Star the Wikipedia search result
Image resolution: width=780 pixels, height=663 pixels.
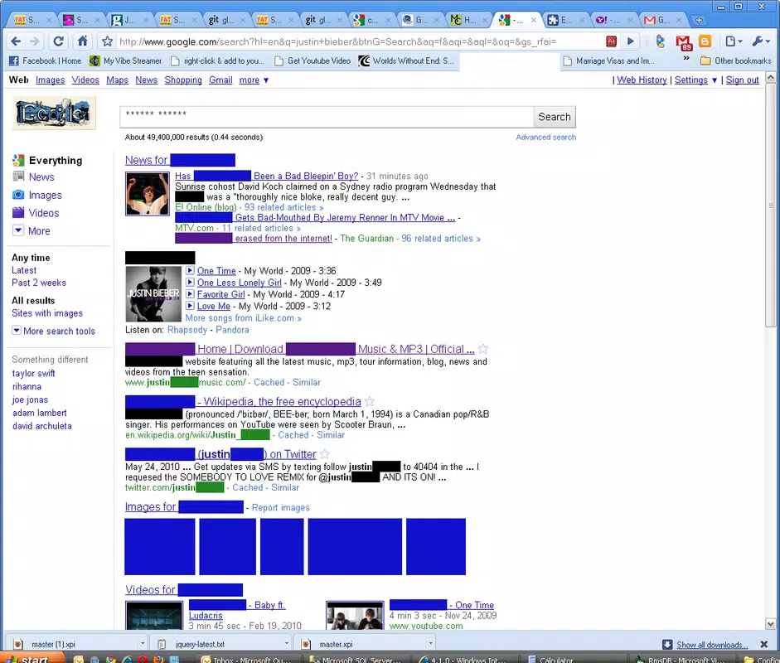[x=370, y=401]
